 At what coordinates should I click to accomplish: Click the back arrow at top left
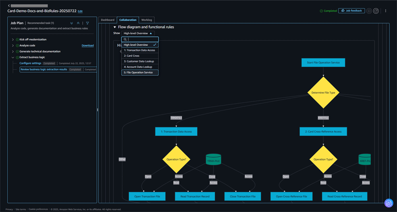[x=9, y=6]
